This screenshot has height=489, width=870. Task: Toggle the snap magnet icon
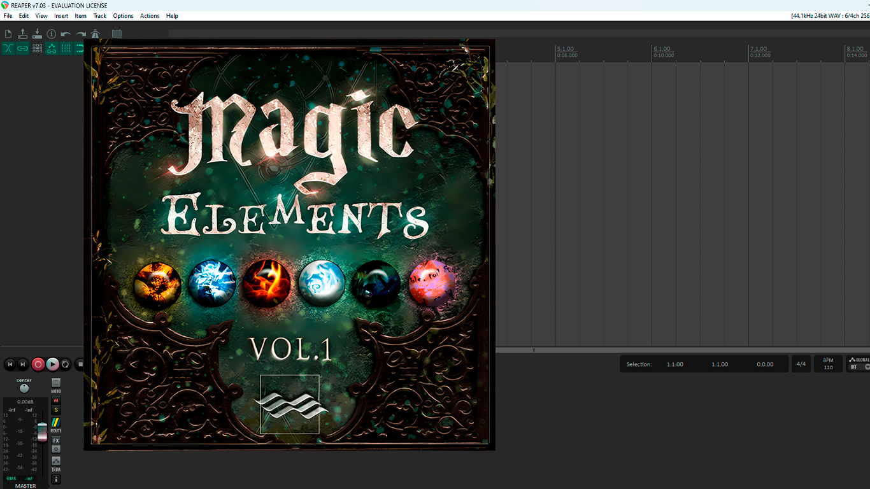(80, 48)
